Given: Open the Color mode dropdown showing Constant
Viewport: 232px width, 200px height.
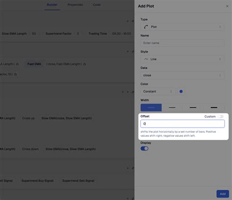Looking at the screenshot, I should click(x=158, y=91).
